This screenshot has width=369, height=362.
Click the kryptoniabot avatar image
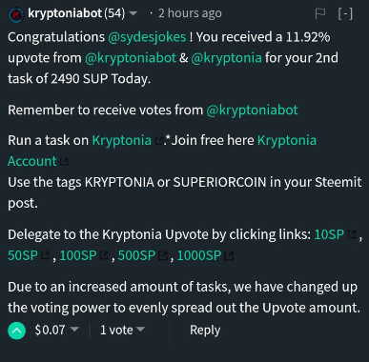coord(15,14)
